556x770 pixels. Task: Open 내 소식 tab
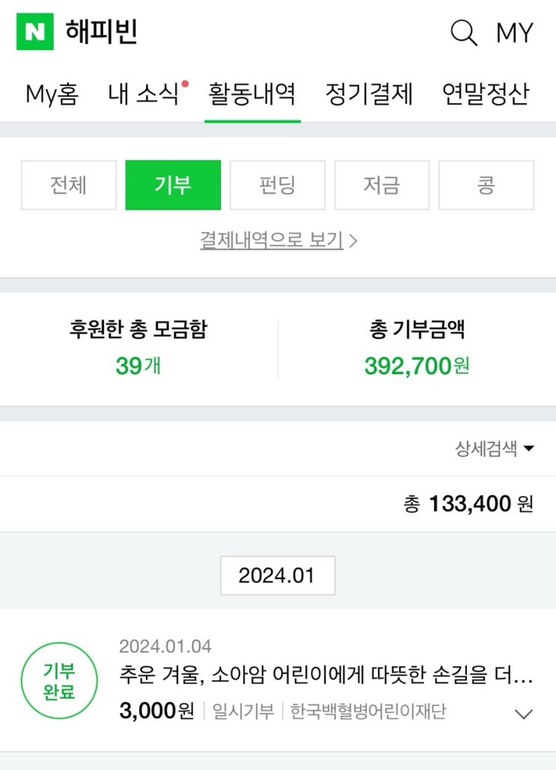pyautogui.click(x=144, y=94)
